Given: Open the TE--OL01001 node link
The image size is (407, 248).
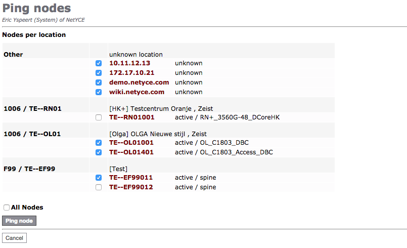Looking at the screenshot, I should (131, 143).
